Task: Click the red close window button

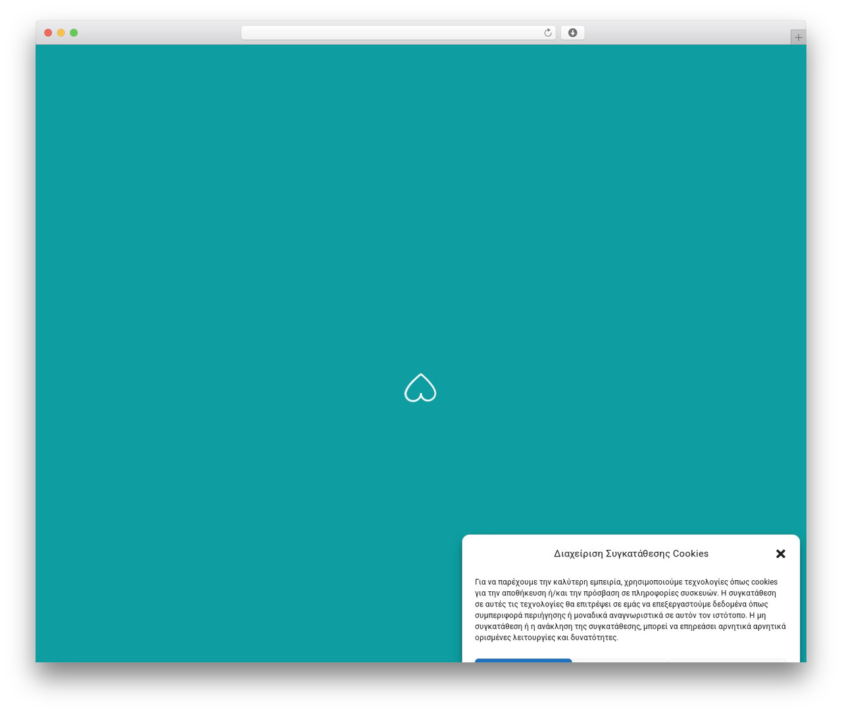Action: click(x=48, y=33)
